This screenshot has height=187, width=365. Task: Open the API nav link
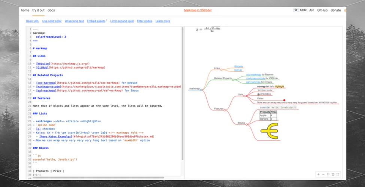pyautogui.click(x=312, y=10)
